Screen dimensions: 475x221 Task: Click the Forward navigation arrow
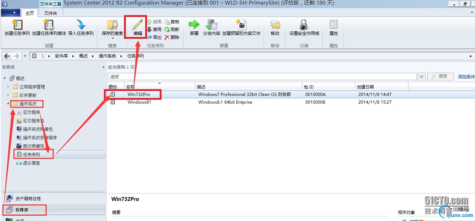pyautogui.click(x=16, y=56)
